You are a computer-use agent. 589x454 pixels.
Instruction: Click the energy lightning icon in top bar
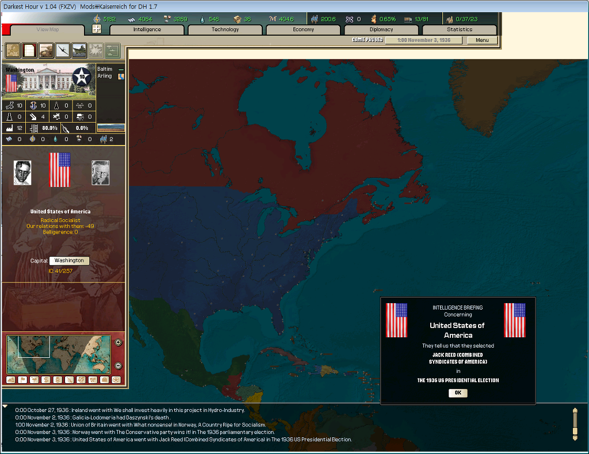[x=97, y=19]
